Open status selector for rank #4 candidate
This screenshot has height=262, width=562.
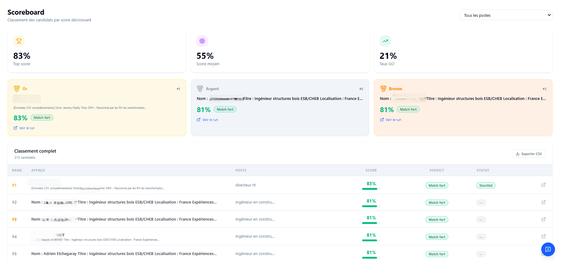481,237
